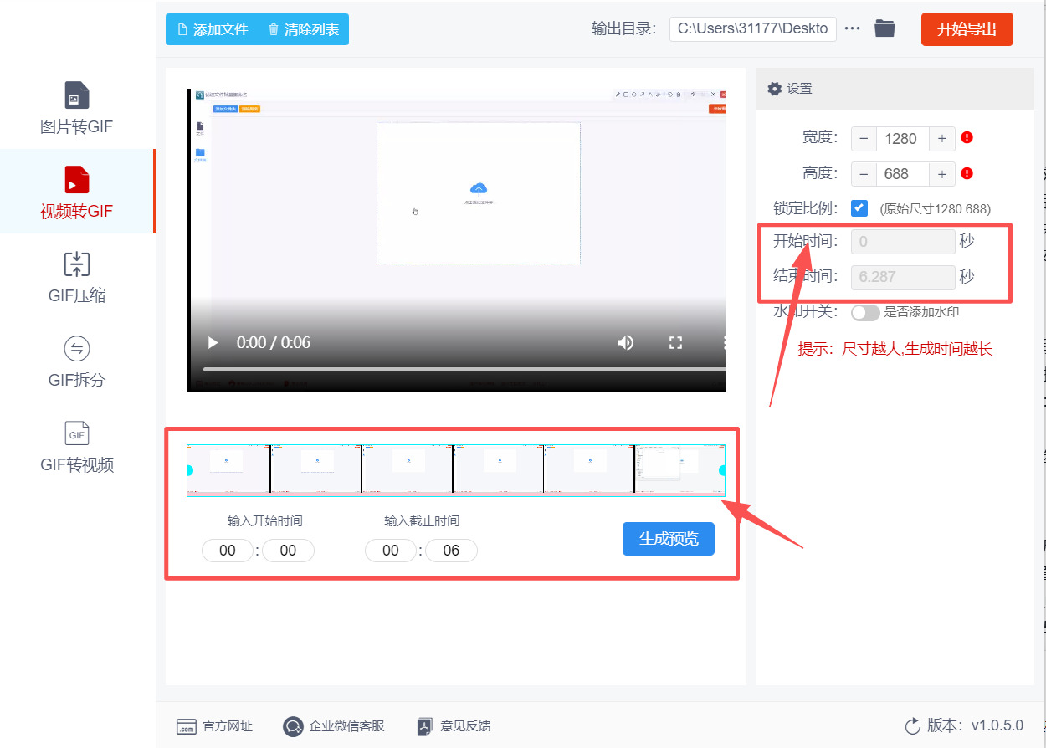The image size is (1046, 748).
Task: Open the GIF拆分 tab
Action: click(x=77, y=361)
